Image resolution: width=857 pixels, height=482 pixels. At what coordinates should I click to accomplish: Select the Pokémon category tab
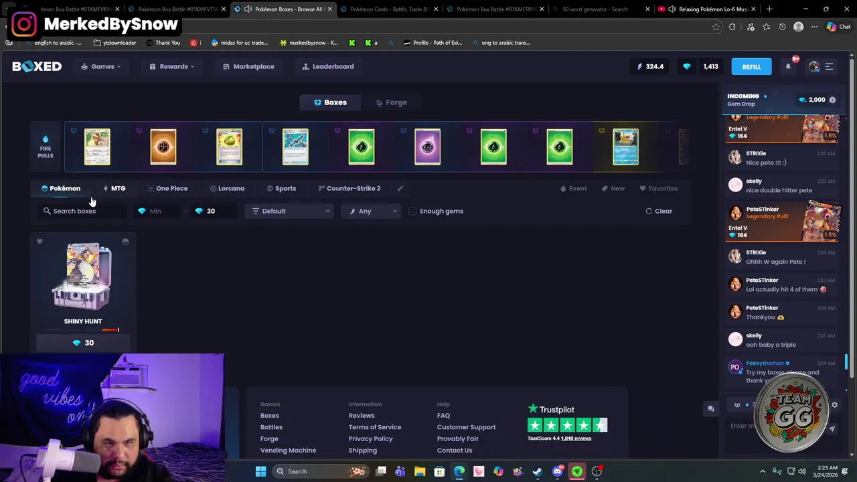[60, 188]
